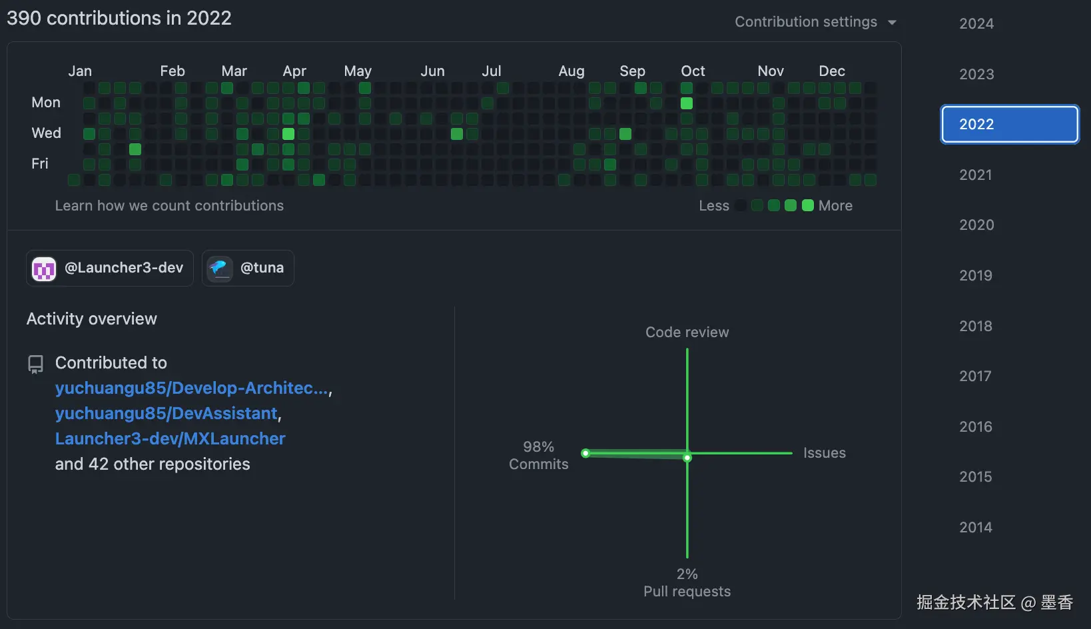Click the tuna dolphin avatar icon
Viewport: 1091px width, 629px height.
click(x=219, y=268)
